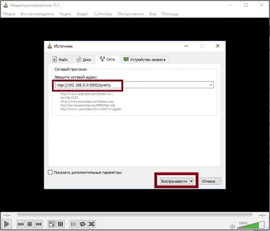
Task: Toggle fullscreen video button
Action: click(x=52, y=224)
